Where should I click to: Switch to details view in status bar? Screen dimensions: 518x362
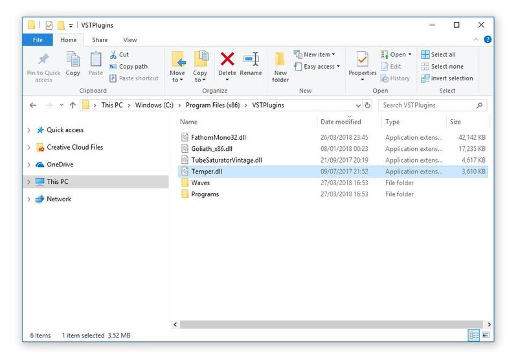474,335
